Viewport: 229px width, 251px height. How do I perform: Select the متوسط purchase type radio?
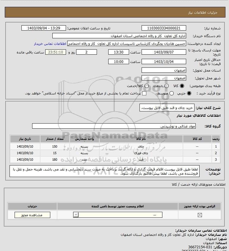coord(172,93)
